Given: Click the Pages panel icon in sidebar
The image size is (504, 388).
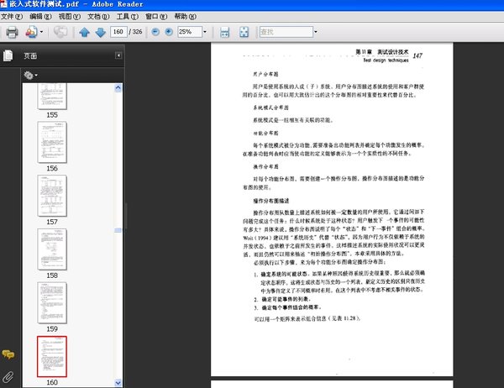Looking at the screenshot, I should tap(8, 55).
